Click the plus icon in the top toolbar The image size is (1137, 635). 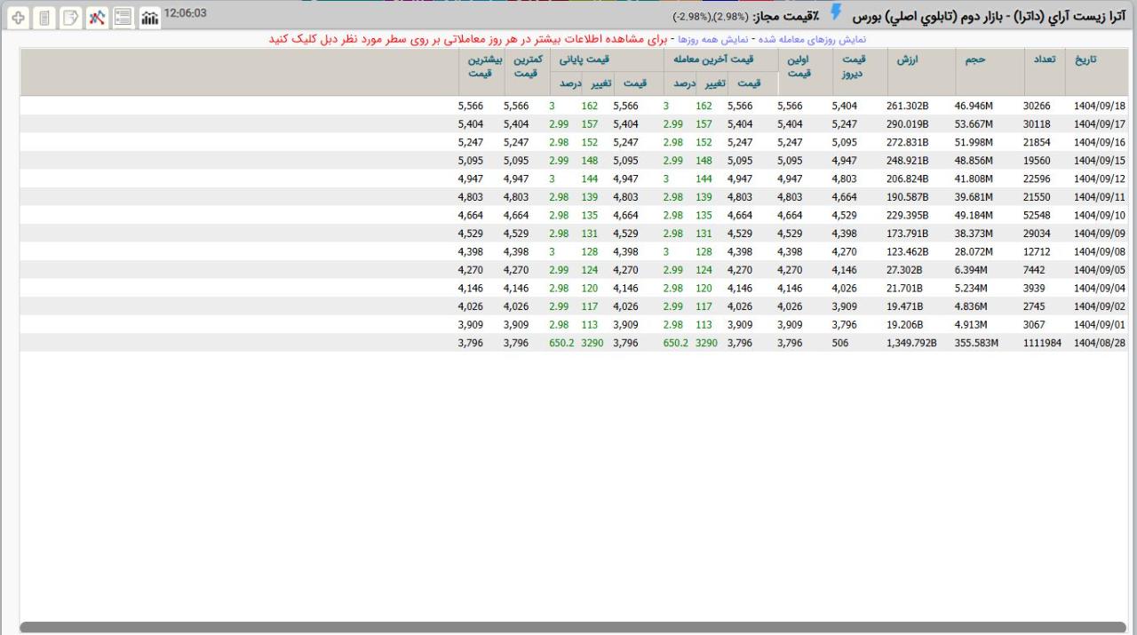click(19, 17)
